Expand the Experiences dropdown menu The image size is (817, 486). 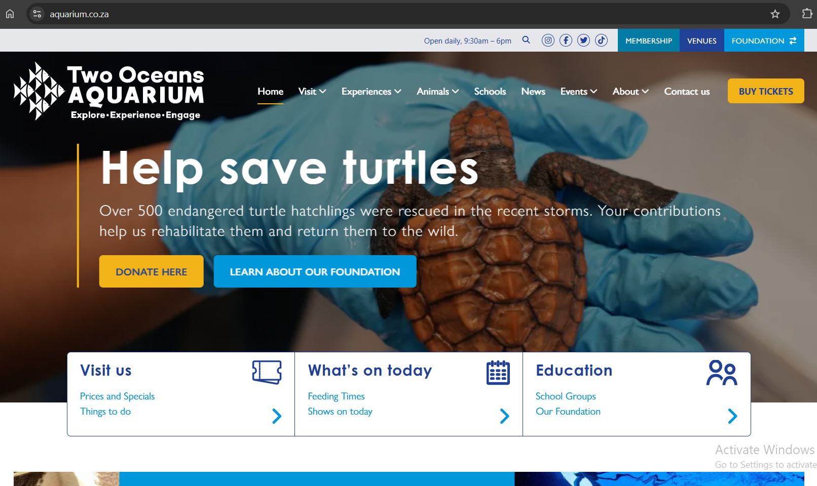tap(372, 92)
